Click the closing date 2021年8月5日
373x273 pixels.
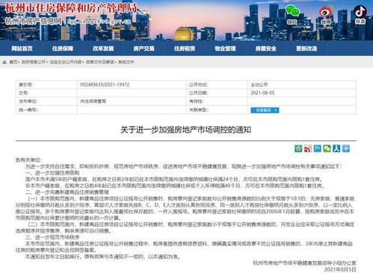tap(340, 269)
